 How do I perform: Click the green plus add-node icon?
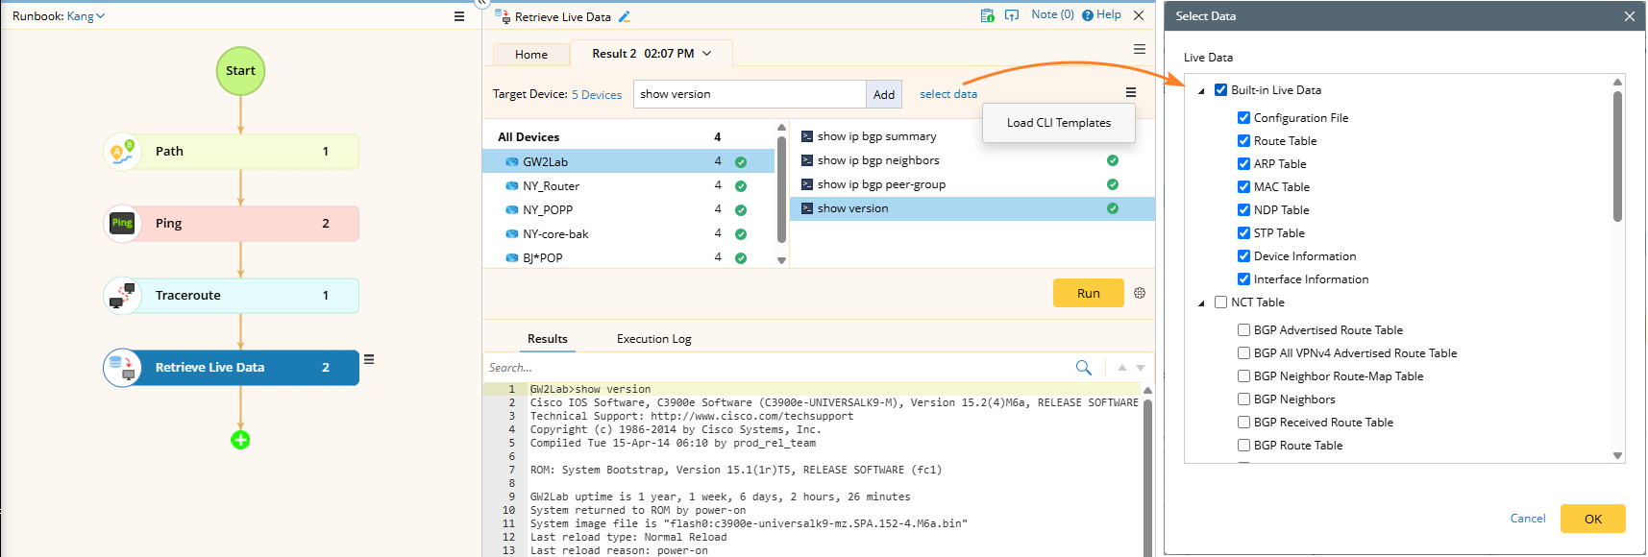(240, 440)
